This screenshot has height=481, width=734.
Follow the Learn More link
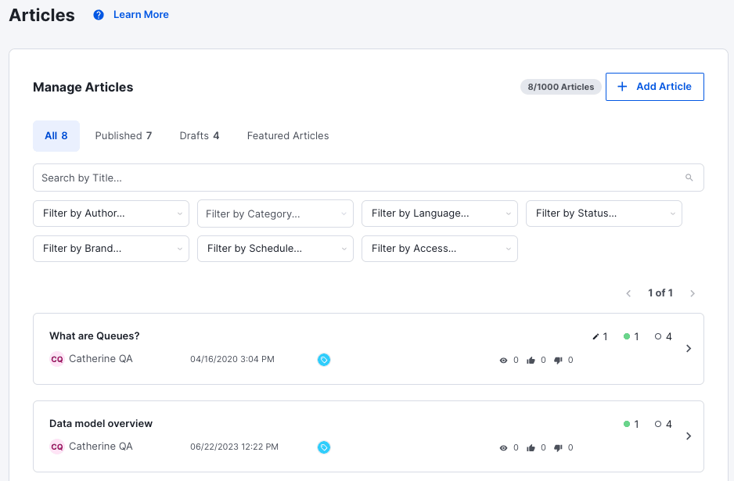point(141,15)
